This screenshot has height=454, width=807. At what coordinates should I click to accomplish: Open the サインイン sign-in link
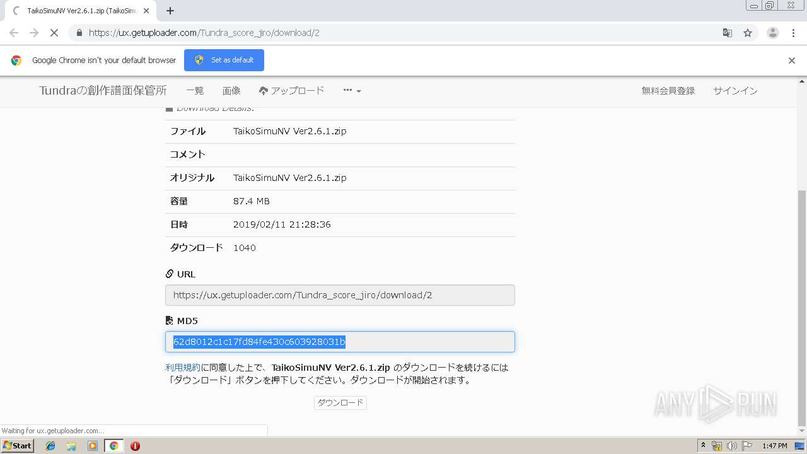coord(735,91)
